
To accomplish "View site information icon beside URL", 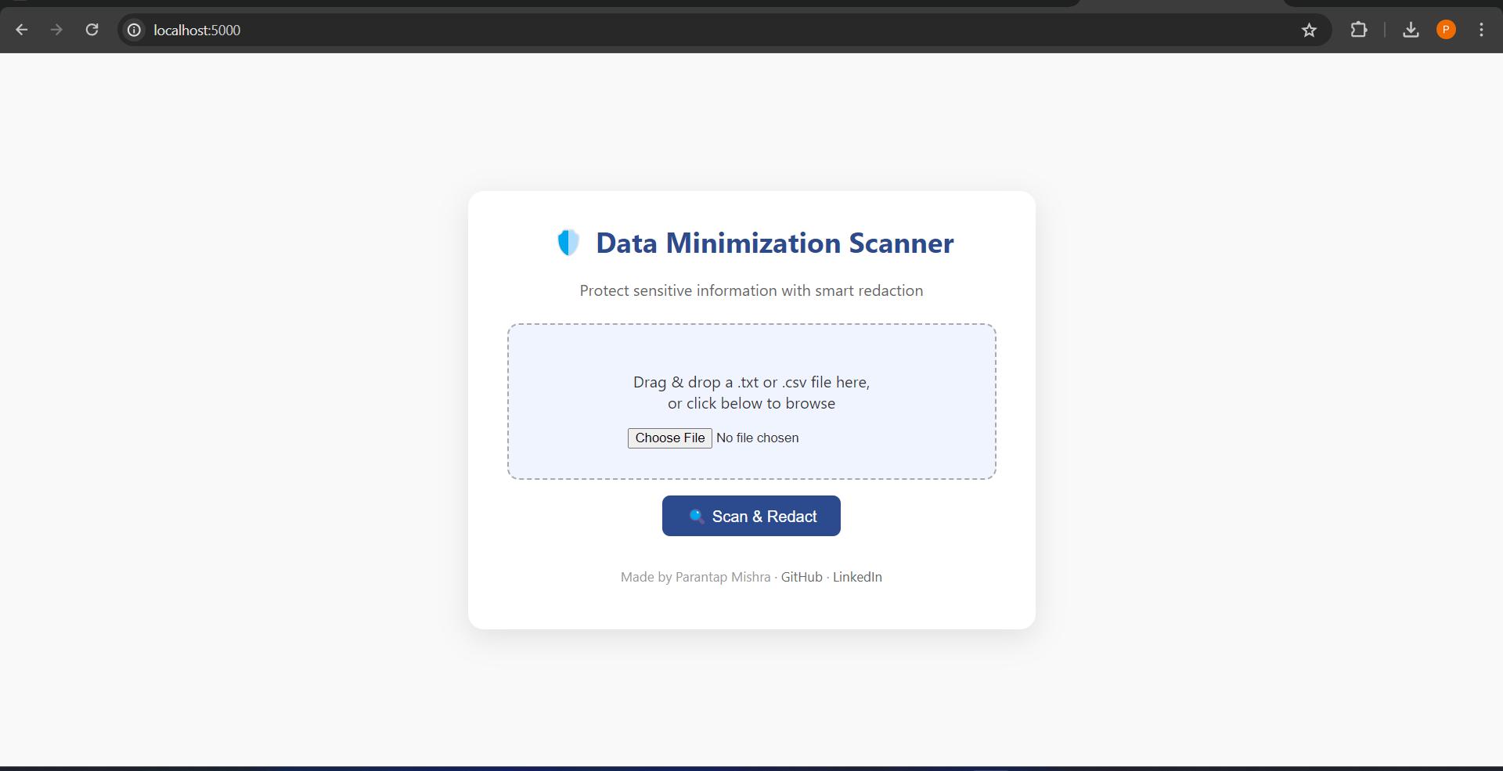I will point(135,30).
